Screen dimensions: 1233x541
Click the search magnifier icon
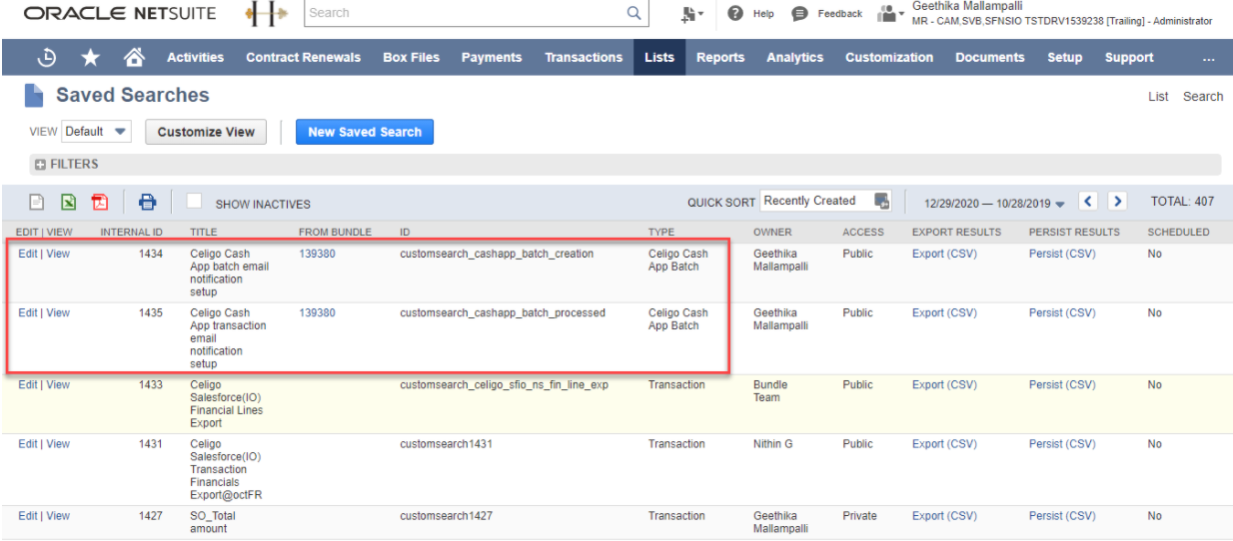(x=633, y=13)
